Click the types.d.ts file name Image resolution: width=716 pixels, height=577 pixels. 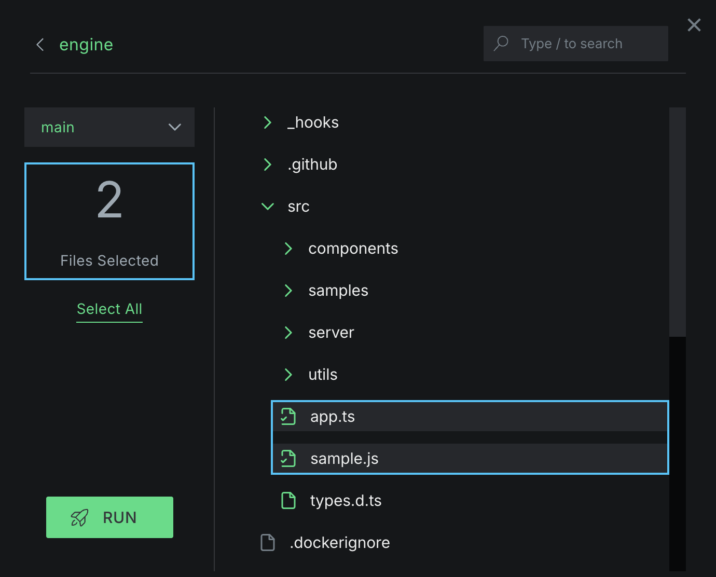click(346, 501)
